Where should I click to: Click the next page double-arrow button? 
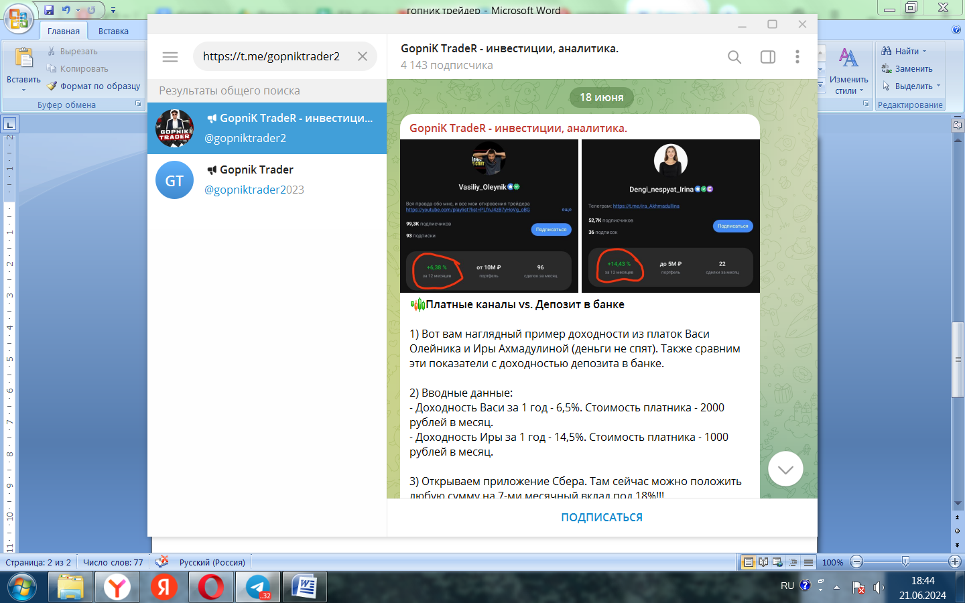(957, 545)
